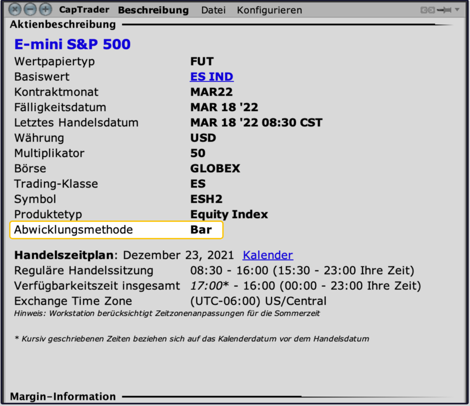Select the hours 08:30 - 16:00 (15:30 - 23:00 Ihre Zeit)
The width and height of the screenshot is (470, 406).
[302, 270]
